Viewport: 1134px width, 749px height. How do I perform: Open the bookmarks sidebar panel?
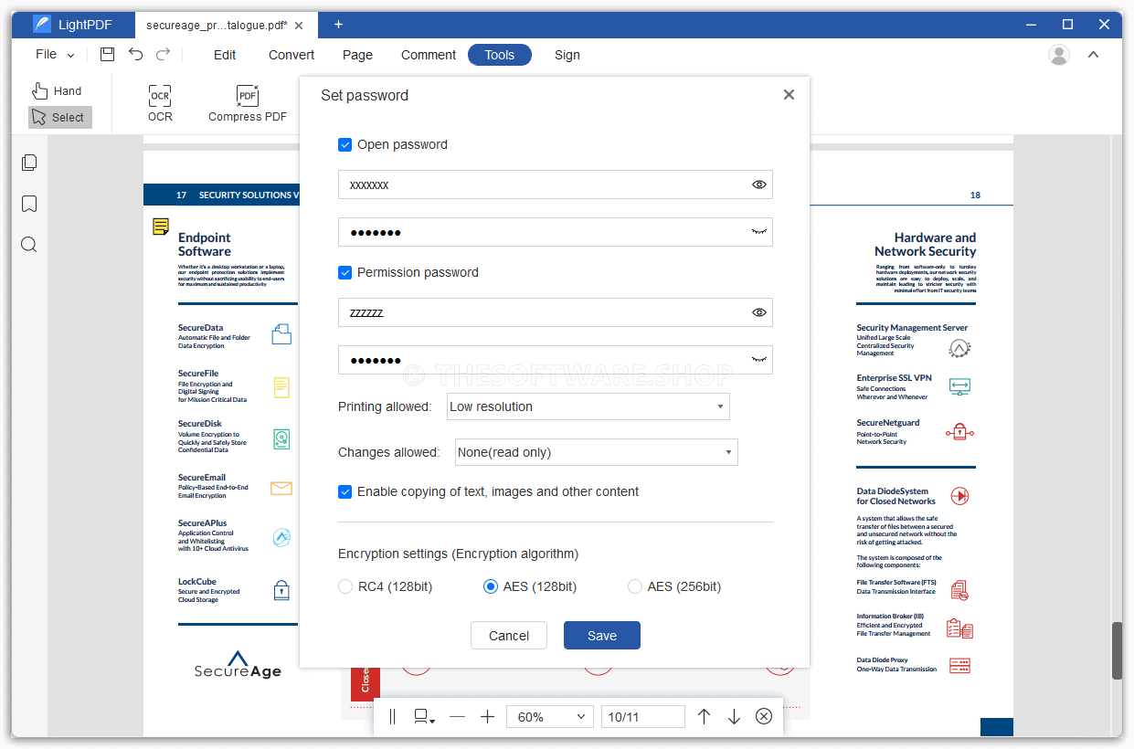pyautogui.click(x=29, y=204)
